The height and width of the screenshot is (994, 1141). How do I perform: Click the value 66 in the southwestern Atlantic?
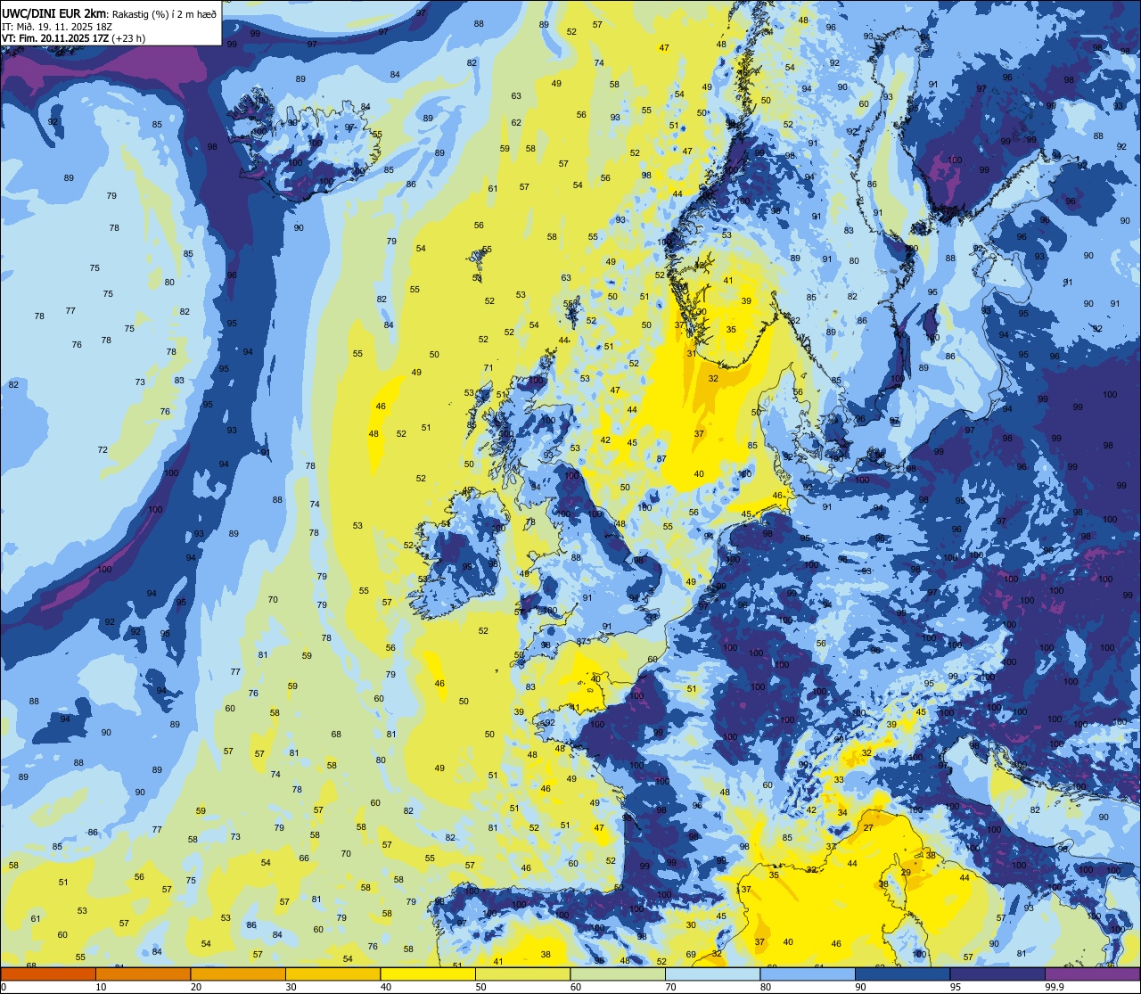(304, 858)
